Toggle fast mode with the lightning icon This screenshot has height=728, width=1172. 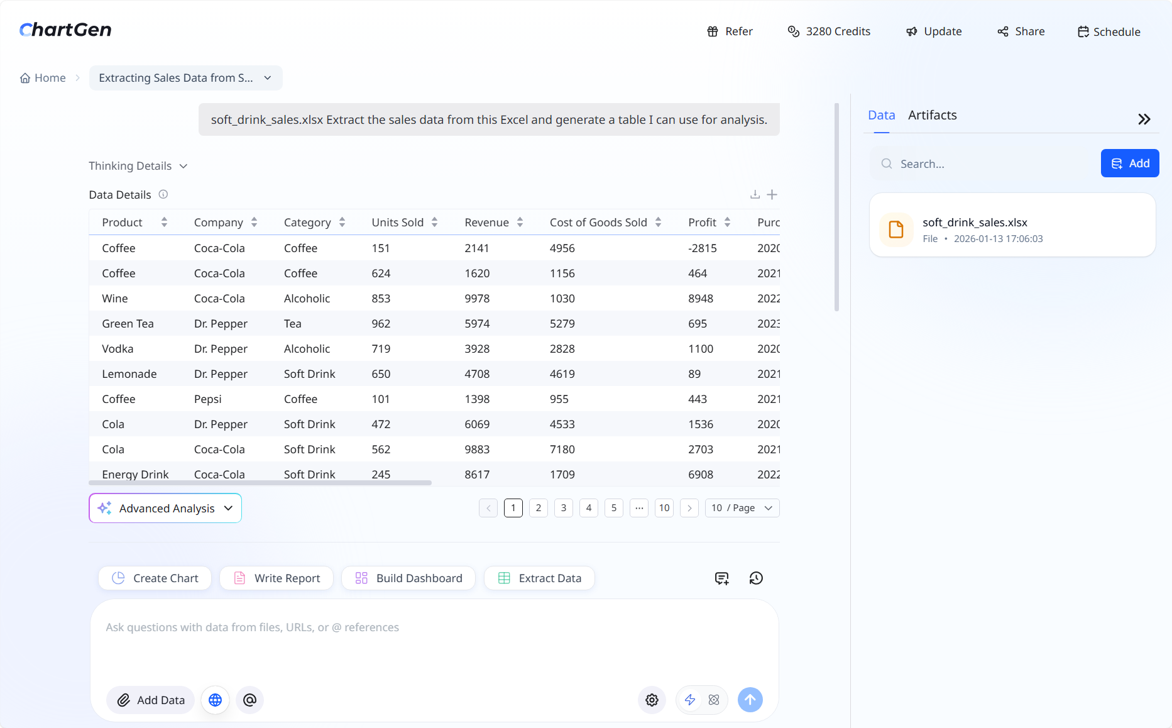tap(689, 700)
